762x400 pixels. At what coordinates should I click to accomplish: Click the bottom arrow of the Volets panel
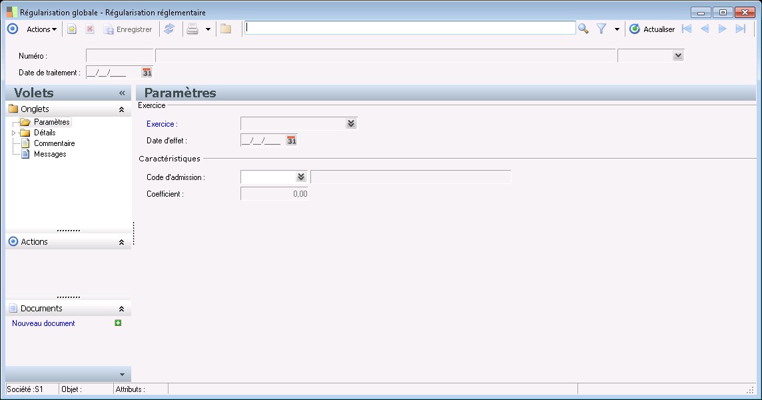click(x=122, y=374)
